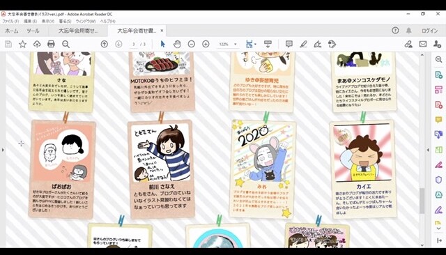
Task: Open the ウィンドウ menu
Action: point(86,22)
